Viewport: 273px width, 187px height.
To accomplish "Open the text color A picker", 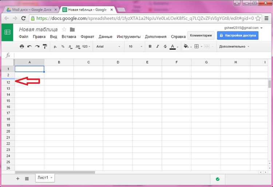I will 173,47.
